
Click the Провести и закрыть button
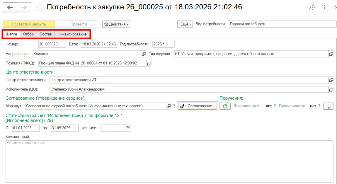click(x=29, y=24)
